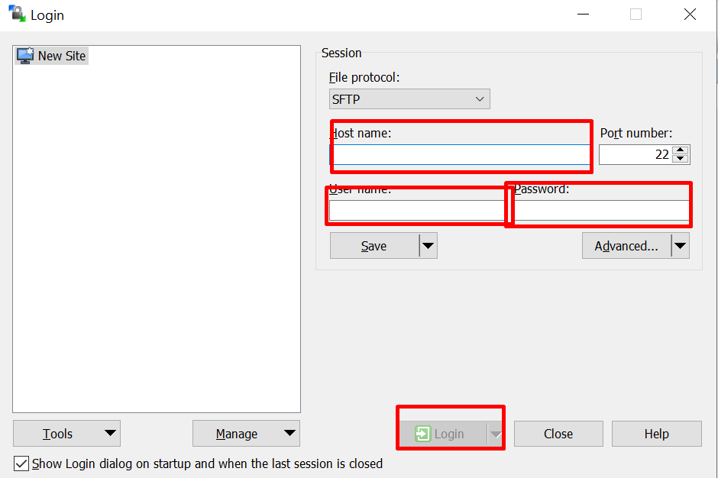Decrease port number with down arrow

(x=681, y=159)
